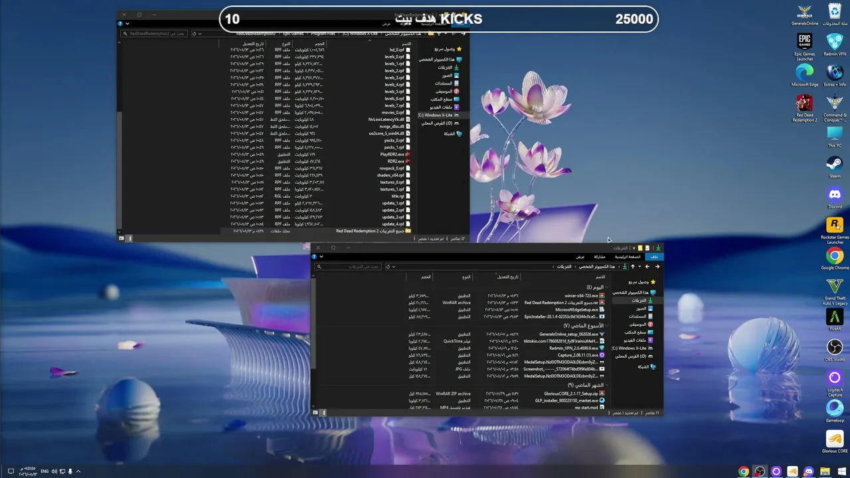Open the عرض (View) tab in Downloads

[580, 257]
